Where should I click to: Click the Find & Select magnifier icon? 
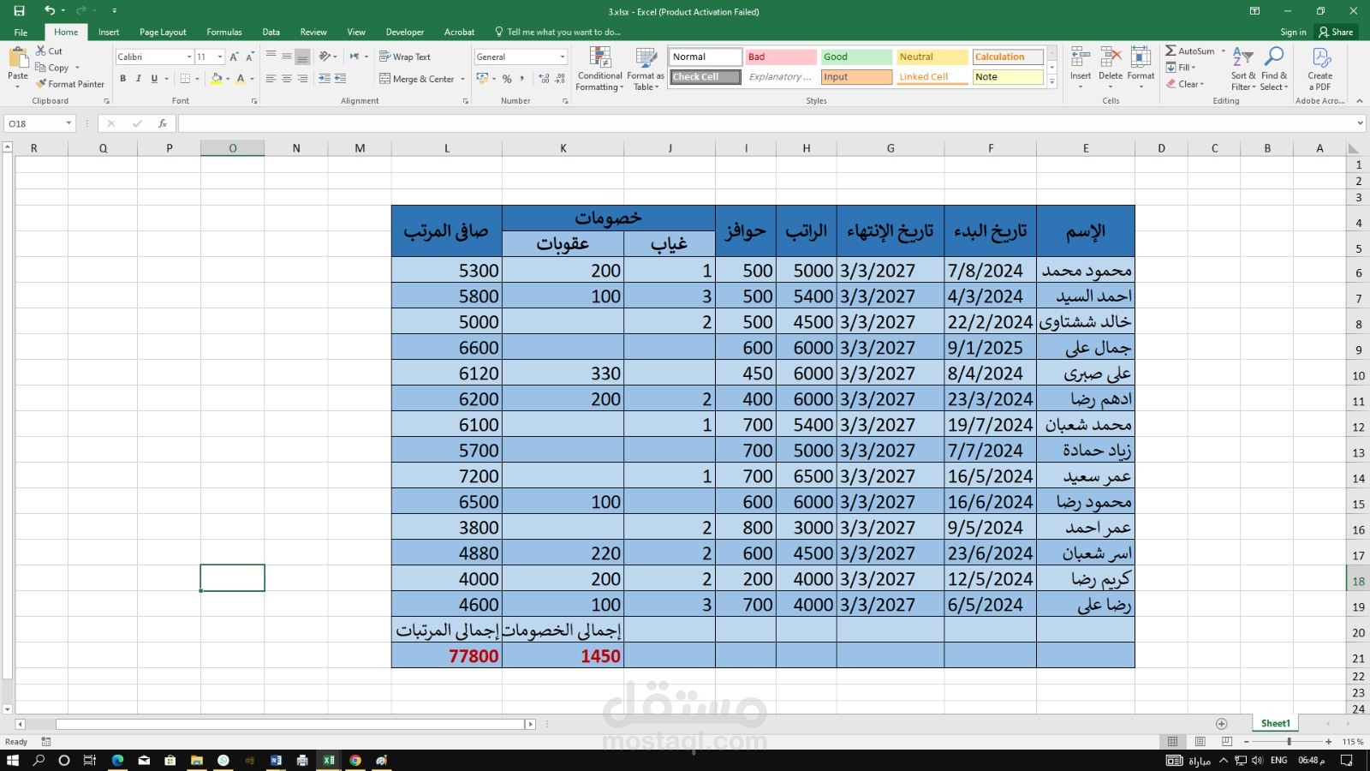point(1274,57)
